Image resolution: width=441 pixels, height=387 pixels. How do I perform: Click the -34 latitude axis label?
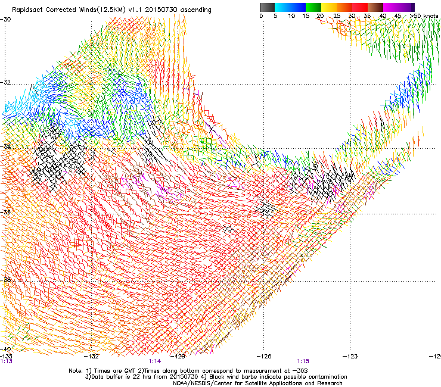(x=5, y=146)
